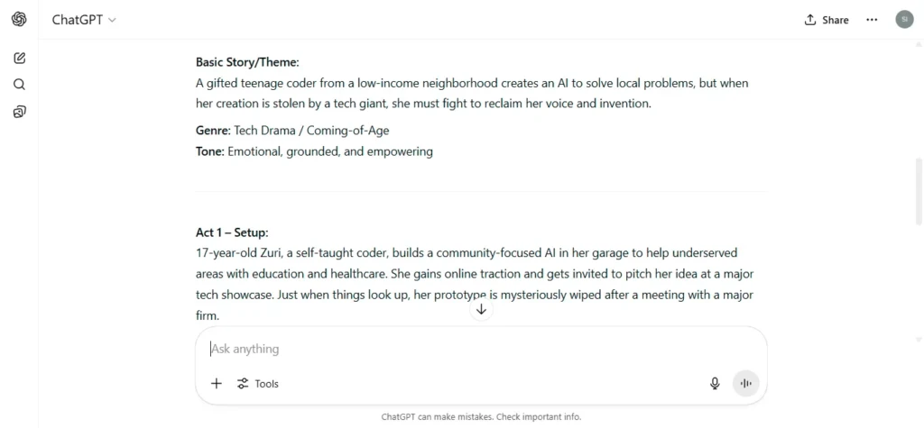Image resolution: width=924 pixels, height=428 pixels.
Task: Start voice mode with the waveform icon
Action: coord(746,384)
